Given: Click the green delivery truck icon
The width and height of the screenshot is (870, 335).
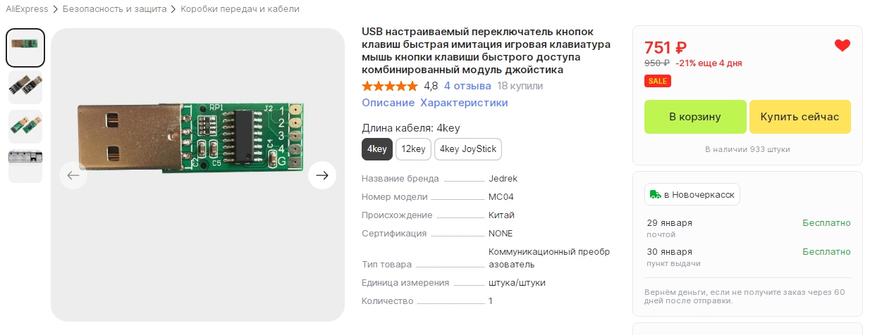Looking at the screenshot, I should pyautogui.click(x=655, y=194).
